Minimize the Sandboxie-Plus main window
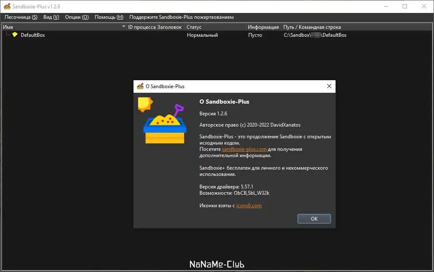 (386, 6)
